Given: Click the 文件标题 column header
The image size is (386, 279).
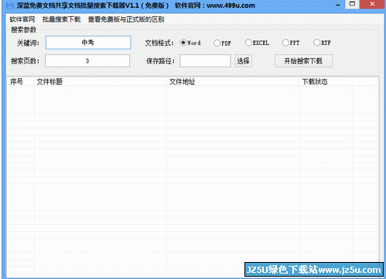Looking at the screenshot, I should point(100,82).
